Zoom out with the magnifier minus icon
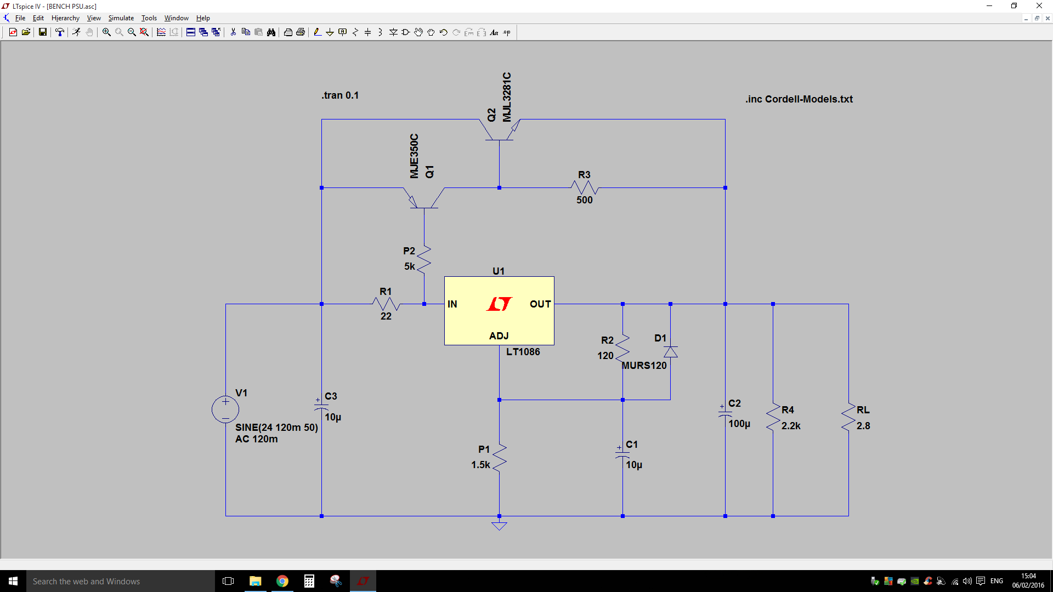 (132, 32)
